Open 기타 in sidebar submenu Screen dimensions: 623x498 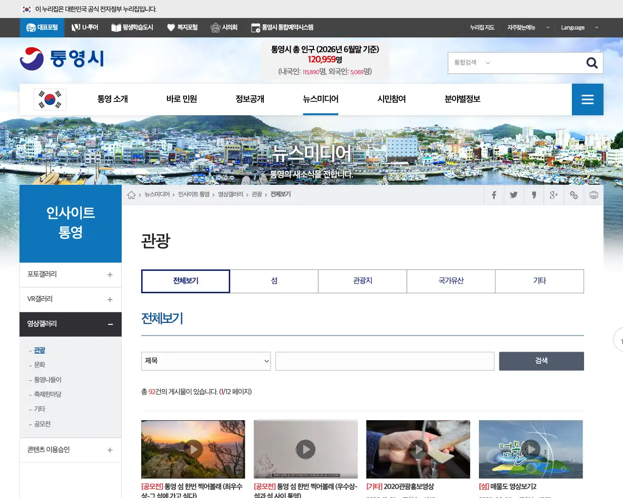(39, 409)
